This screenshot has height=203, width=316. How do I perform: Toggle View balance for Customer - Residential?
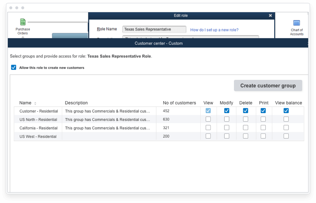[286, 110]
